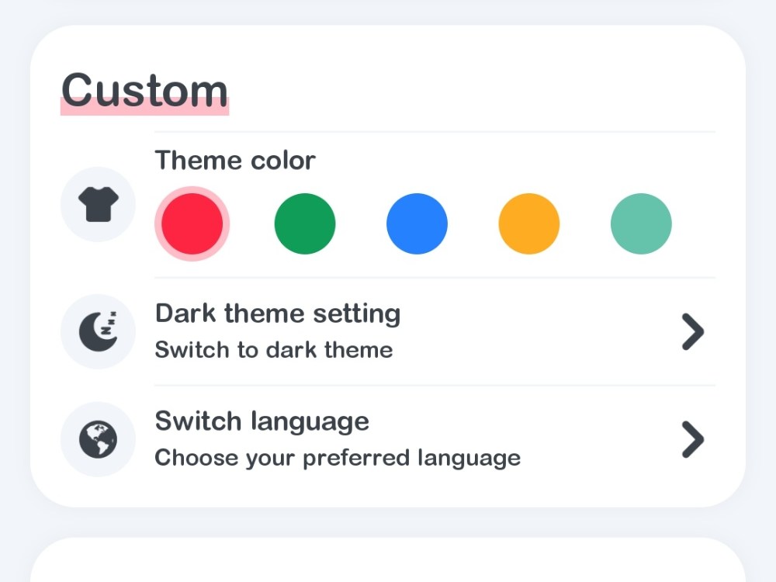Choose the teal mint theme color
This screenshot has height=582, width=776.
pos(641,223)
